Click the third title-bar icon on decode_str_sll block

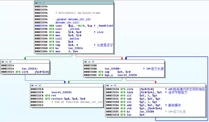click(44, 3)
